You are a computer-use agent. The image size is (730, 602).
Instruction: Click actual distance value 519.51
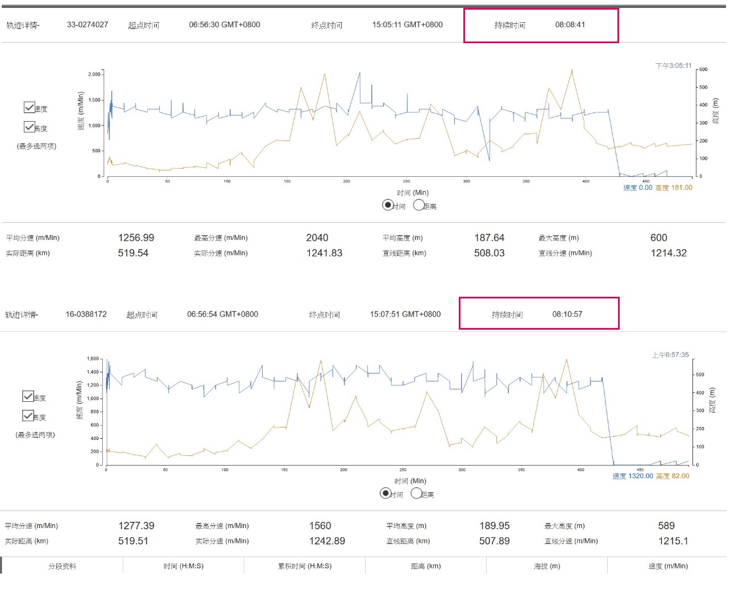pos(133,541)
